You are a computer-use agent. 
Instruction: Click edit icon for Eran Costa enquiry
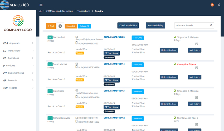(196, 97)
